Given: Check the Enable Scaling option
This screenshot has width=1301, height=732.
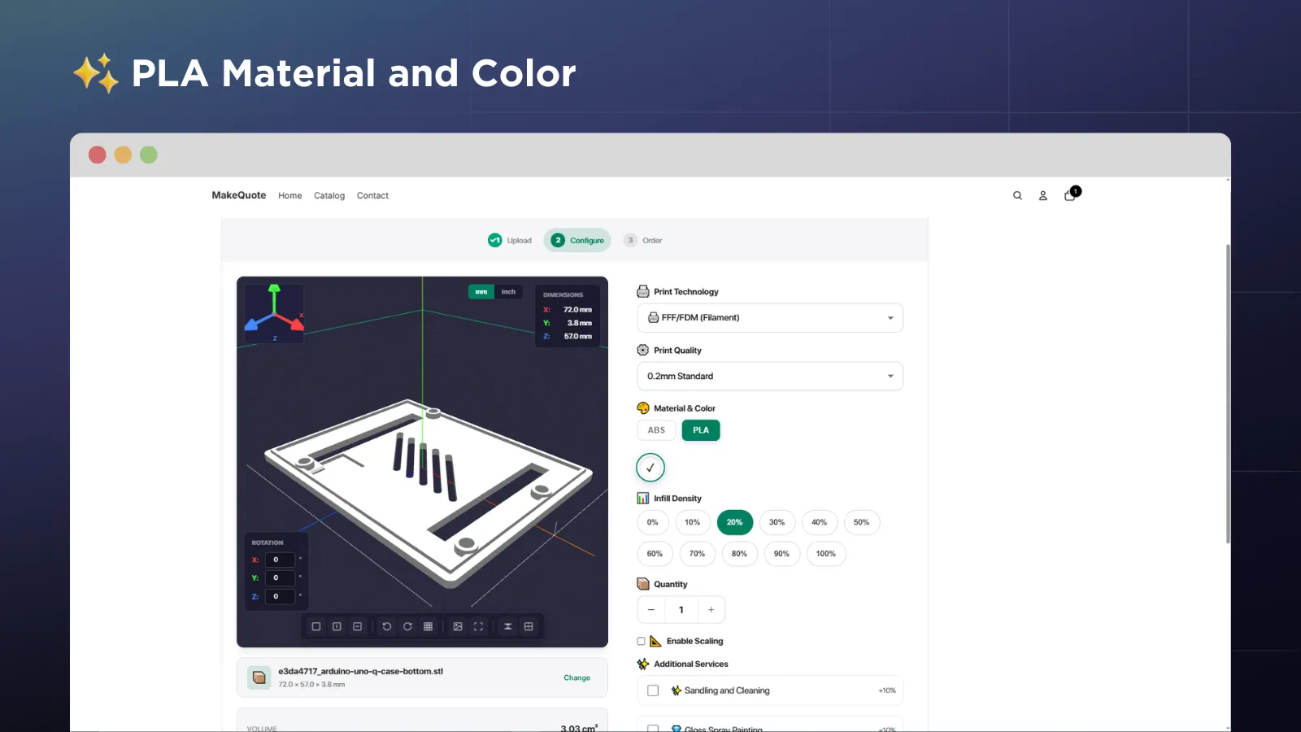Looking at the screenshot, I should [641, 641].
